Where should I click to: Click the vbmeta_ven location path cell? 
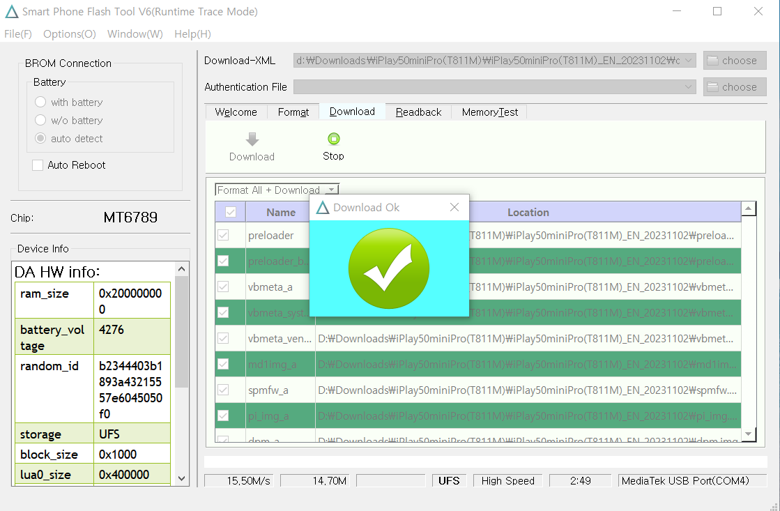pos(528,339)
